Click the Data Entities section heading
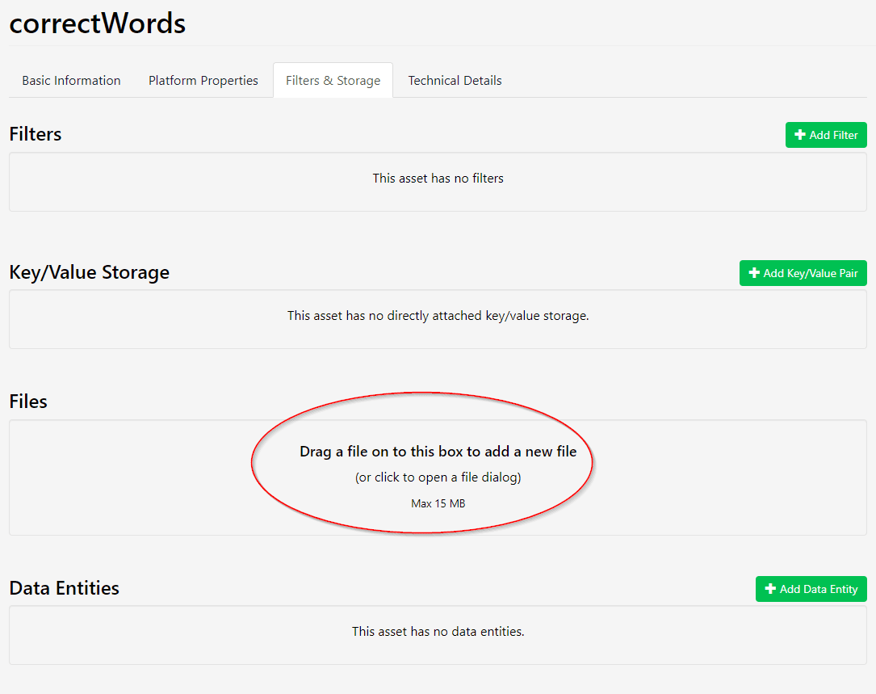 coord(65,588)
